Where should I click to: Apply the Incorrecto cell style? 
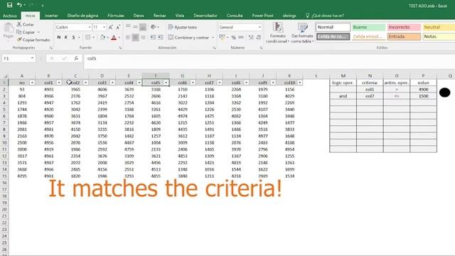click(404, 27)
